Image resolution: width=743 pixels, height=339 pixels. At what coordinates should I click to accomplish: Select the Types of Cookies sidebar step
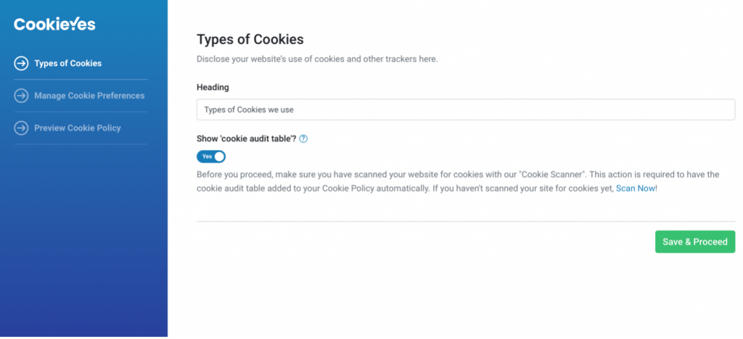coord(81,63)
